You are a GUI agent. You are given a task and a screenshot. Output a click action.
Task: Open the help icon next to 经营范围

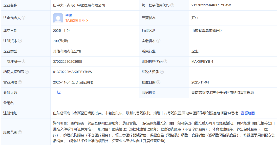pyautogui.click(x=20, y=132)
